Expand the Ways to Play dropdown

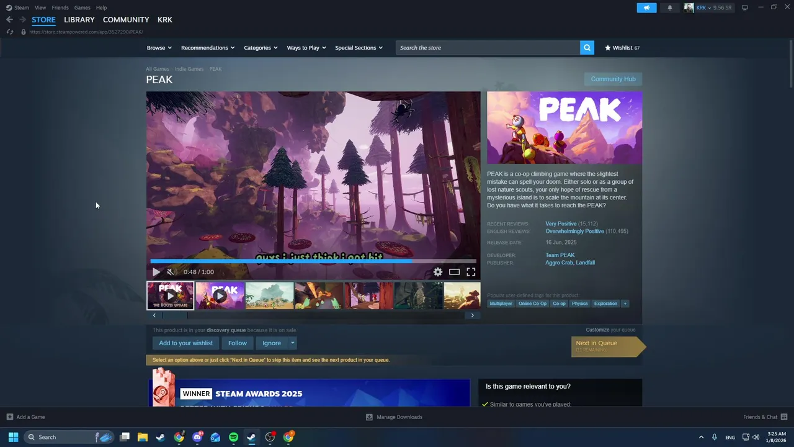tap(306, 48)
